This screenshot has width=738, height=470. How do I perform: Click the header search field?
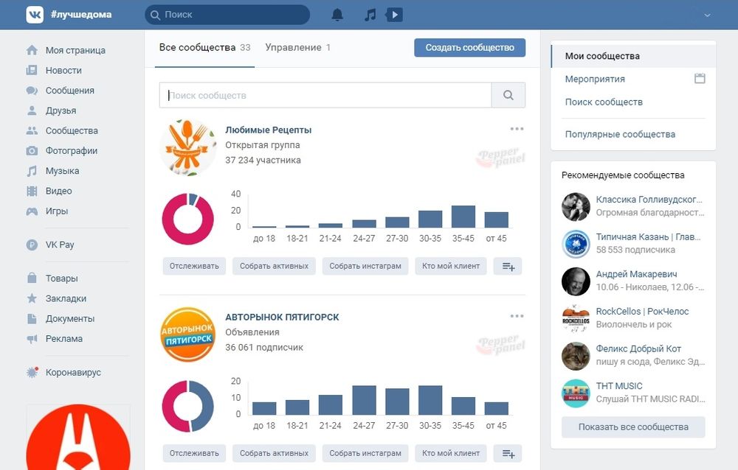pyautogui.click(x=227, y=15)
